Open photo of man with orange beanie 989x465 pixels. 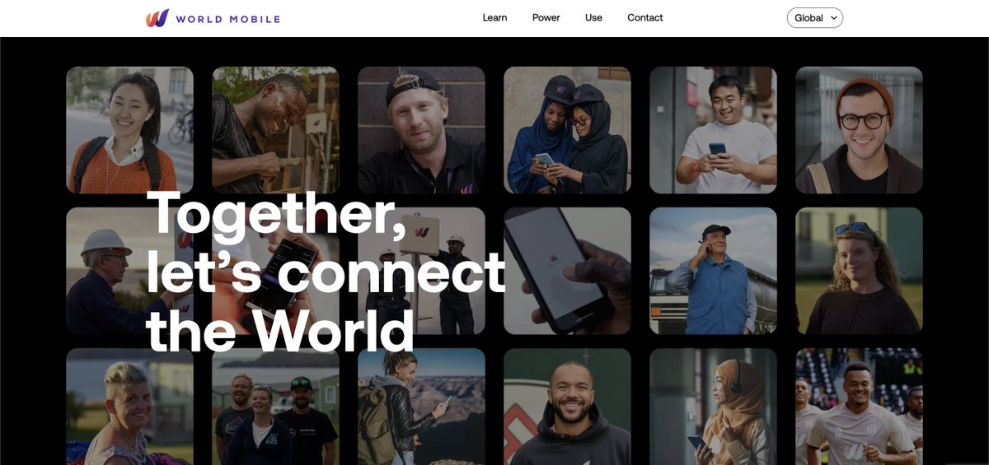pos(859,130)
